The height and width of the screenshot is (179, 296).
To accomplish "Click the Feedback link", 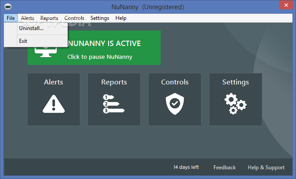I will 225,168.
